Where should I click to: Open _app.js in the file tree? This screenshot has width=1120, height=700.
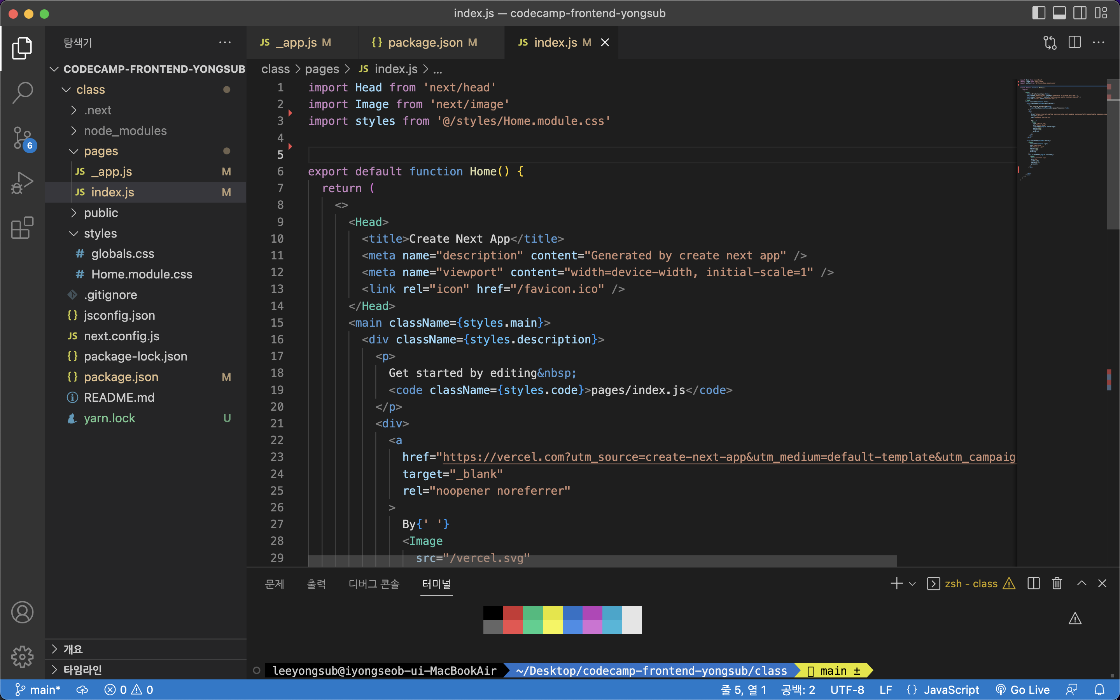point(145,171)
